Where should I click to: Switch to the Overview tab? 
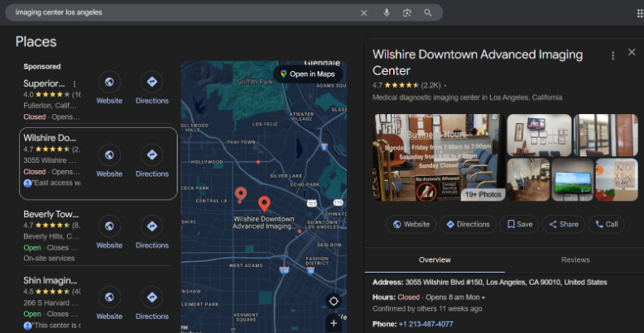point(435,260)
